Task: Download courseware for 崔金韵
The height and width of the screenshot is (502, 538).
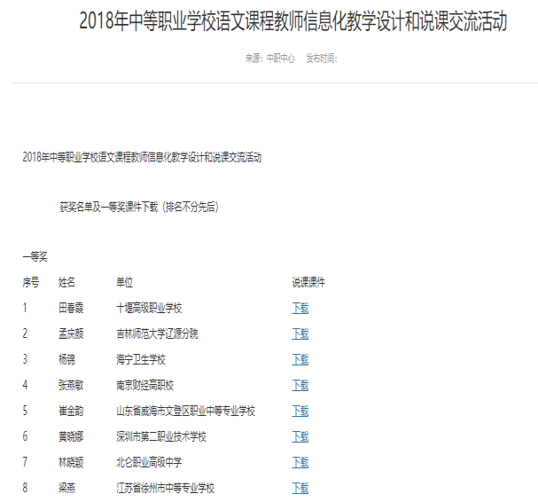Action: (x=300, y=411)
